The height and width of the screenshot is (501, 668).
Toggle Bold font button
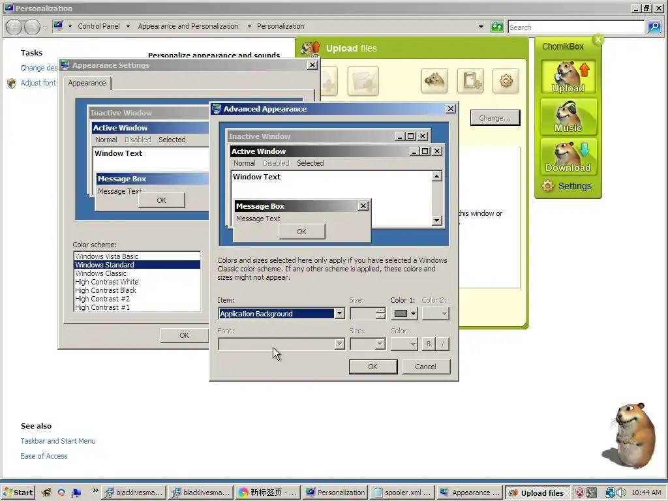428,344
